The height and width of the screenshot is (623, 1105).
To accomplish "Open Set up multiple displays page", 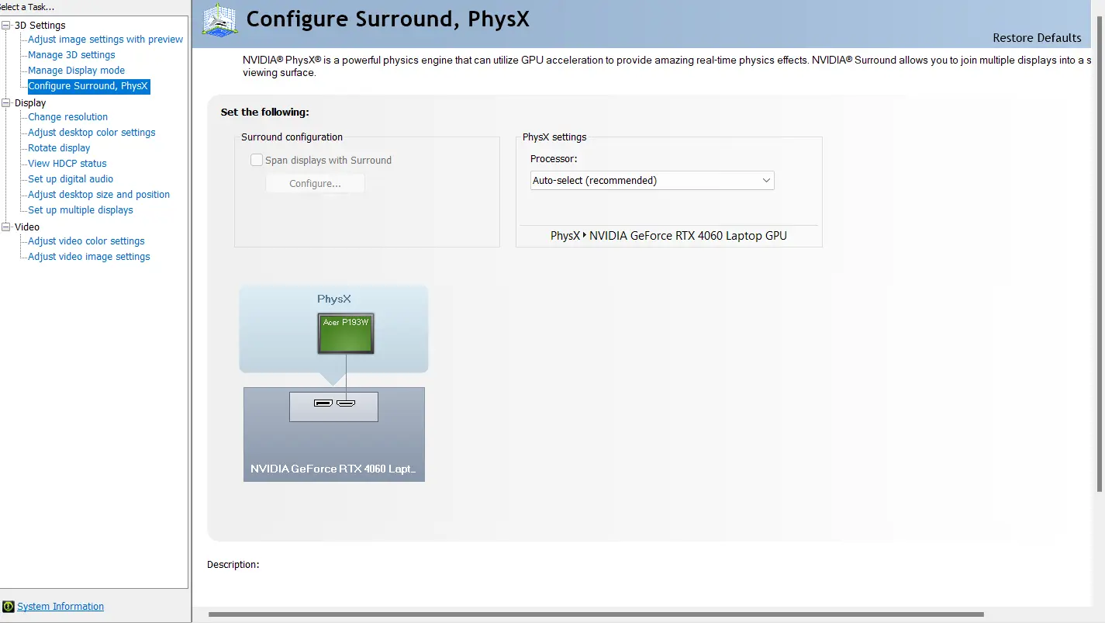I will click(81, 210).
